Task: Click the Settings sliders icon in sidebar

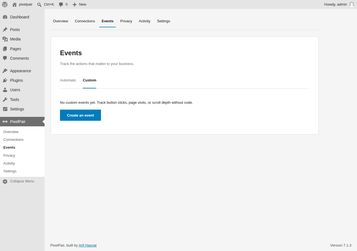Action: 5,109
